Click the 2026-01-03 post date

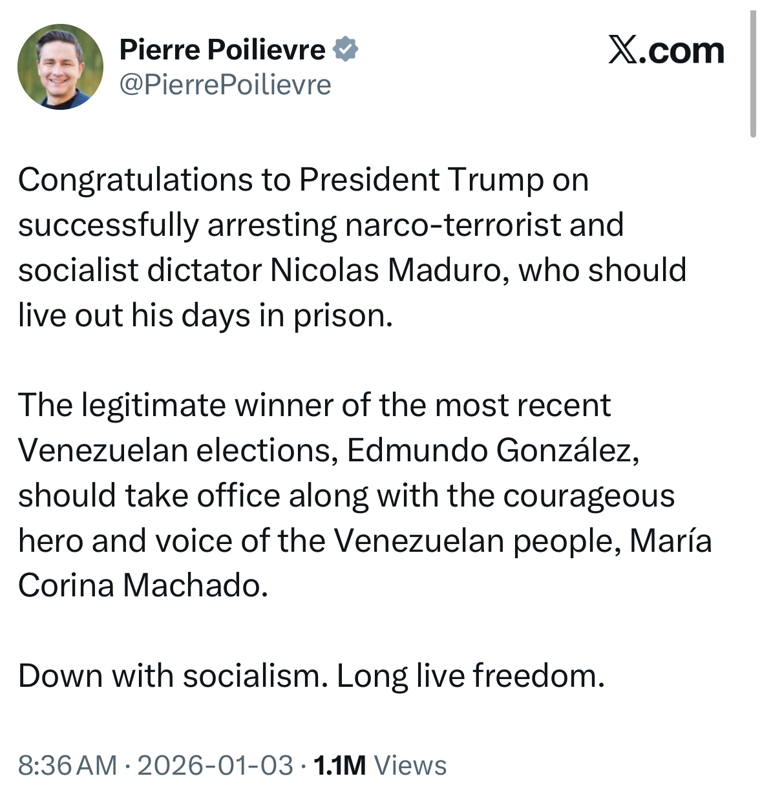pos(215,765)
